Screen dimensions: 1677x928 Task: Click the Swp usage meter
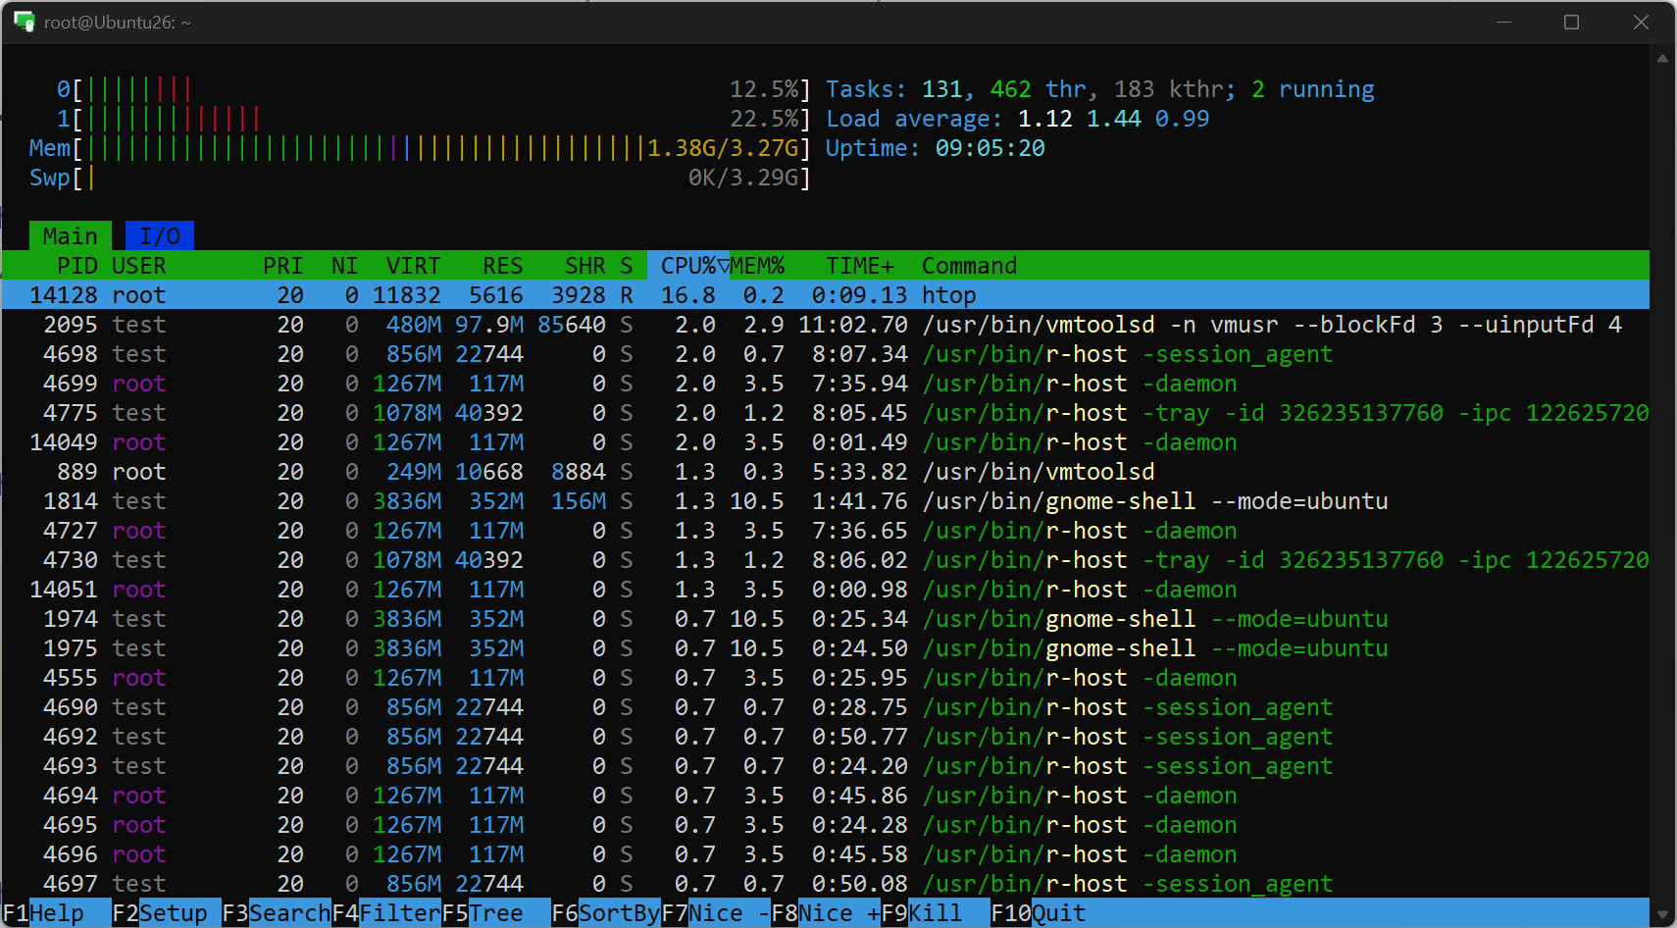pyautogui.click(x=420, y=178)
